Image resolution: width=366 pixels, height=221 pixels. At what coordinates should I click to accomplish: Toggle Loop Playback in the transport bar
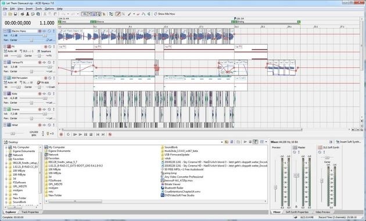(x=68, y=134)
